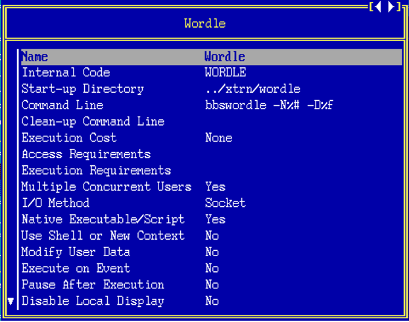The image size is (409, 322).
Task: Click the "Wordle" value in highlighted Name row
Action: (225, 57)
